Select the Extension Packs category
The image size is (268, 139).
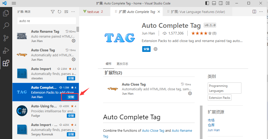click(x=219, y=98)
